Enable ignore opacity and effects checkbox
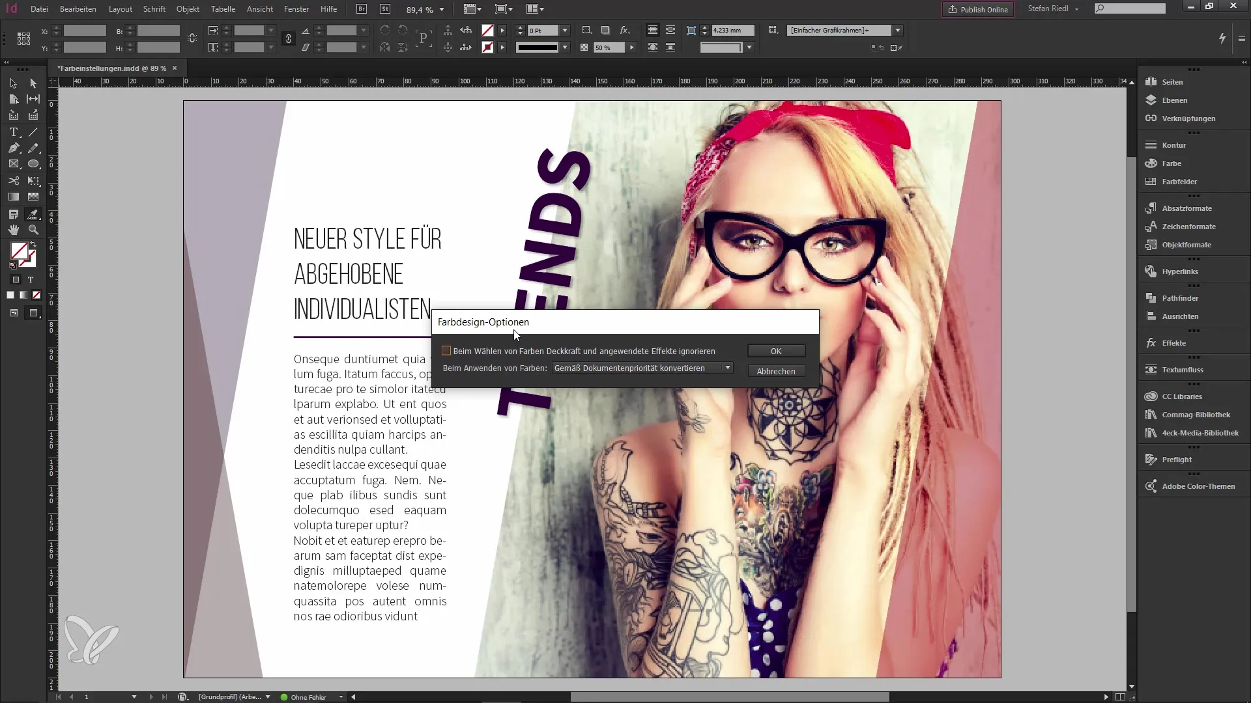The height and width of the screenshot is (703, 1251). pyautogui.click(x=446, y=351)
